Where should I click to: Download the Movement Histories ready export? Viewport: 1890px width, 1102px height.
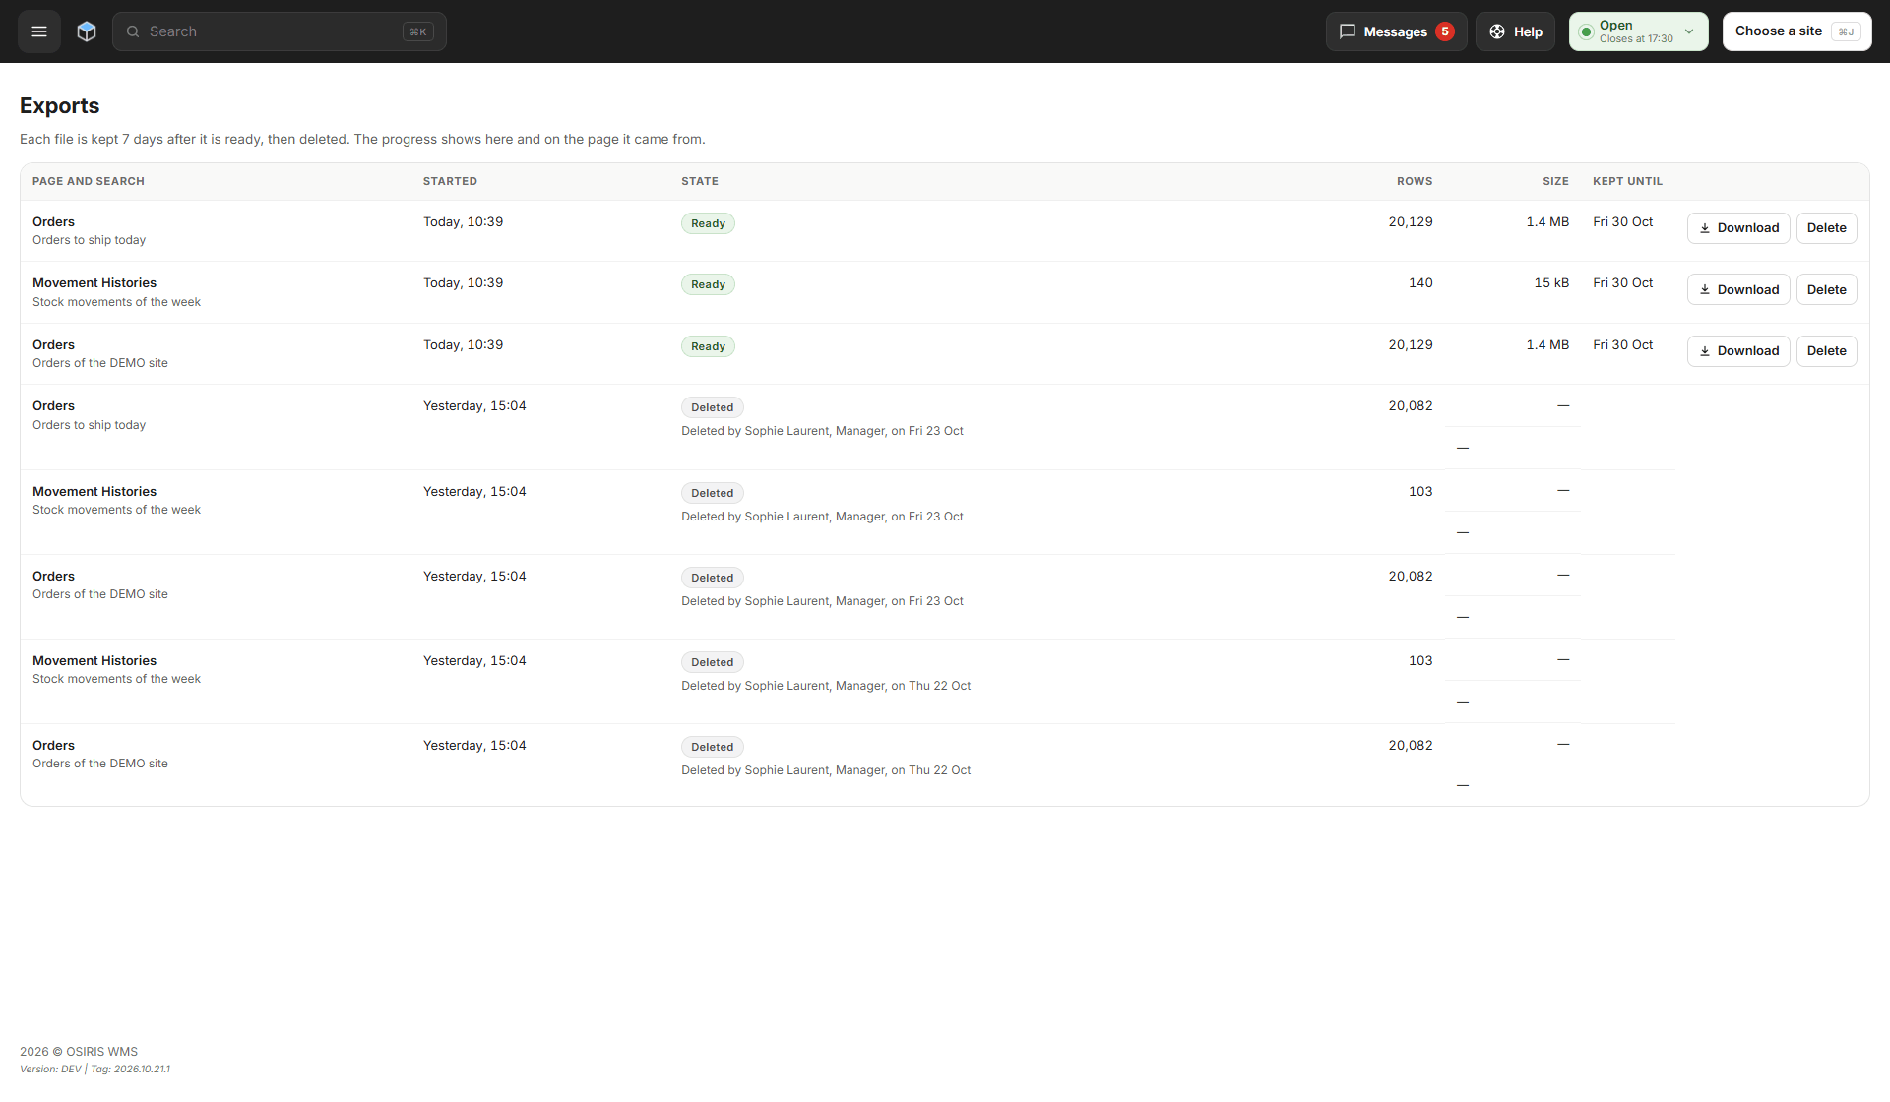[x=1738, y=289]
